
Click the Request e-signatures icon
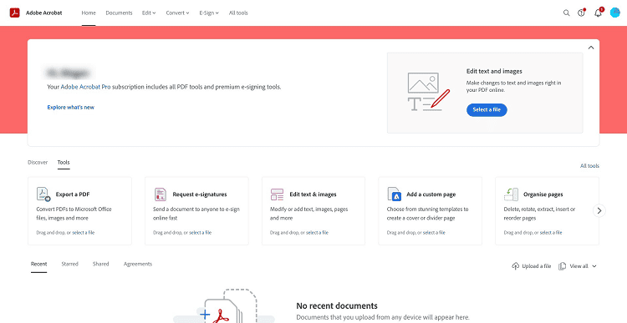click(161, 194)
